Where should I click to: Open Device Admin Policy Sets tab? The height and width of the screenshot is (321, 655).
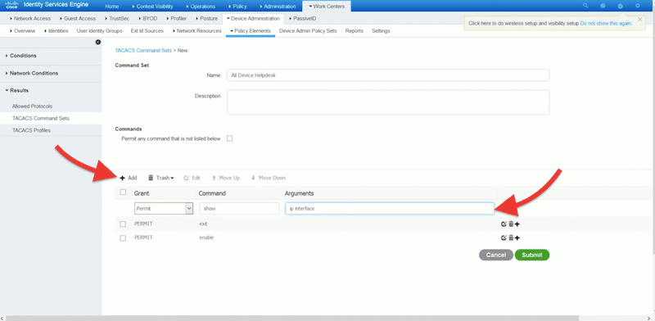tap(308, 31)
